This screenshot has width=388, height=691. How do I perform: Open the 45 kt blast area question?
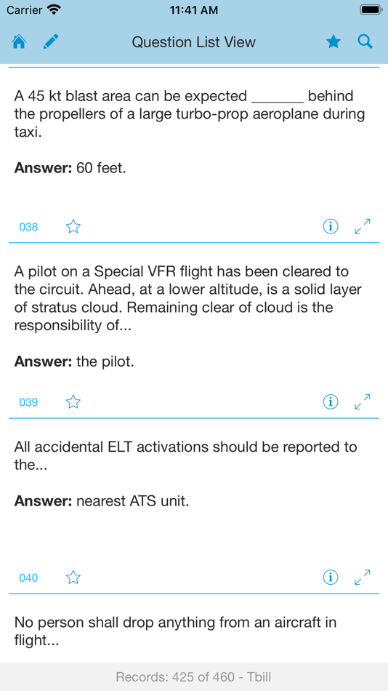pyautogui.click(x=190, y=113)
